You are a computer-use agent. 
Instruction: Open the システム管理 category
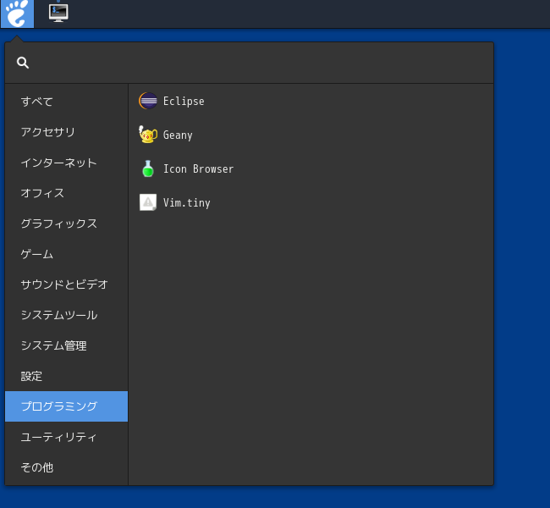[x=67, y=345]
